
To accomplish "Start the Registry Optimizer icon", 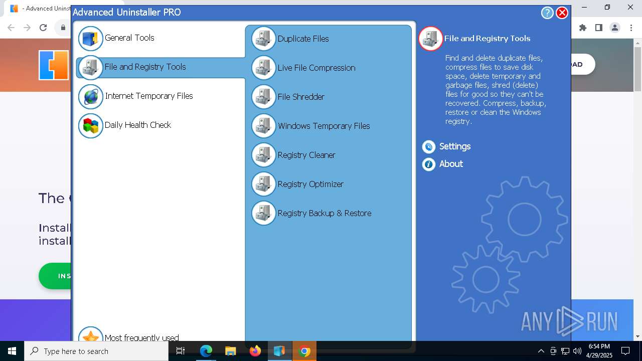I will point(264,185).
